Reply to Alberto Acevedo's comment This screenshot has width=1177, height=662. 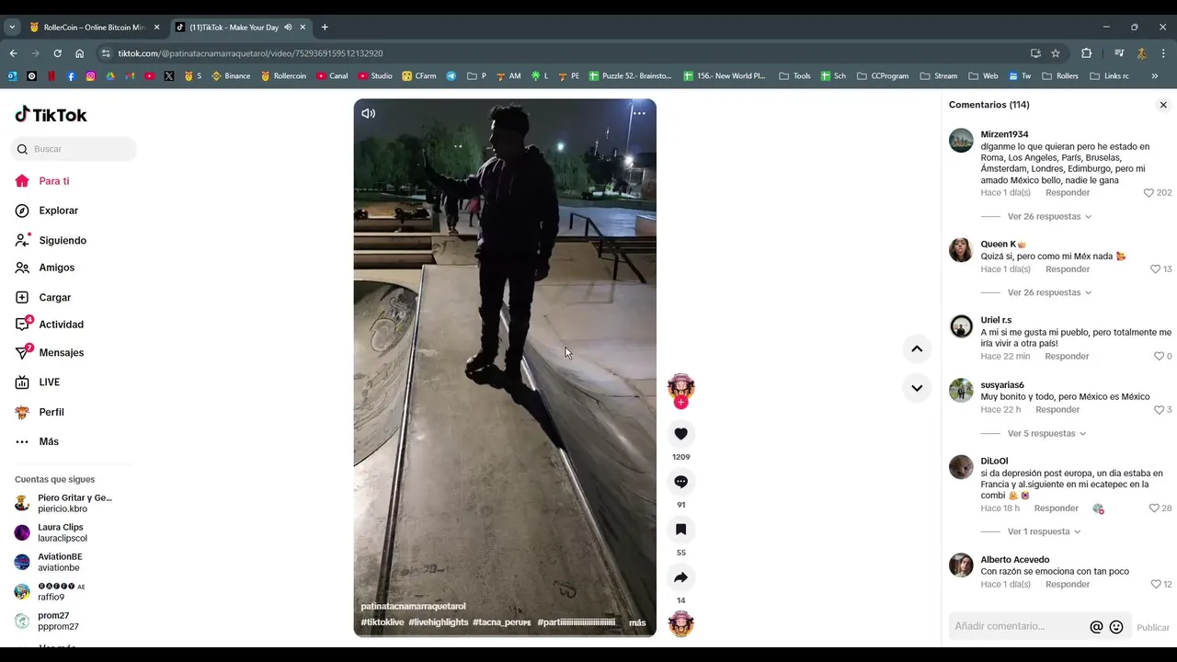[x=1068, y=585]
